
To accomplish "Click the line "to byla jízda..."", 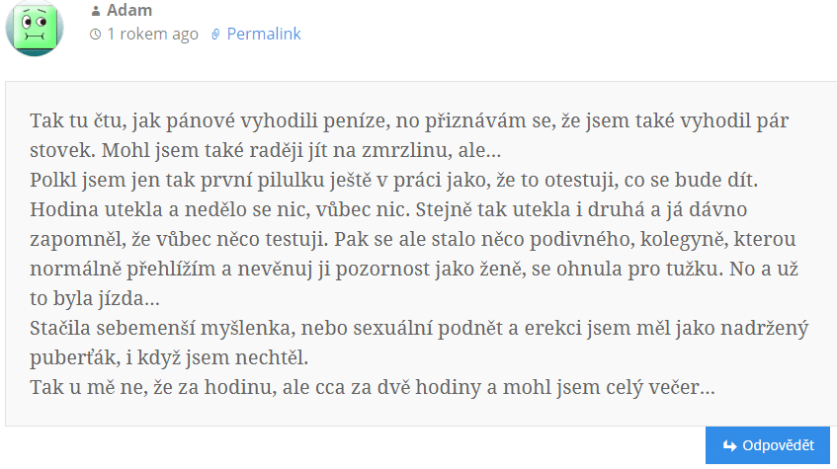I will pyautogui.click(x=95, y=298).
